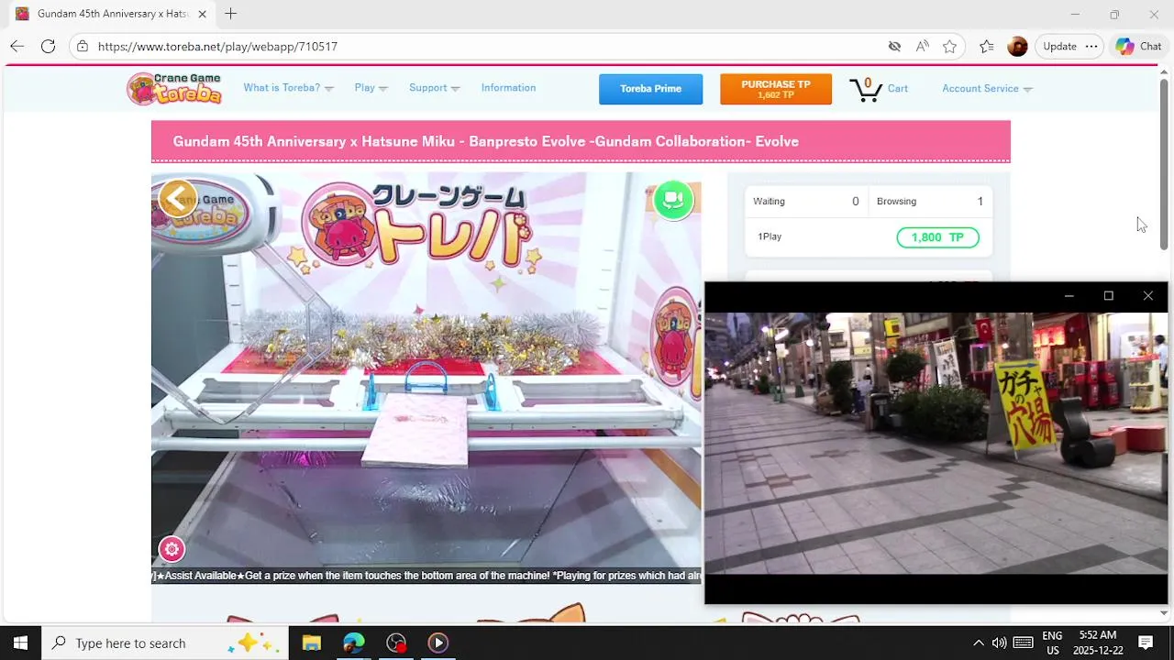Select the Gundam 45th Anniversary browser tab
The height and width of the screenshot is (660, 1174).
pos(112,14)
